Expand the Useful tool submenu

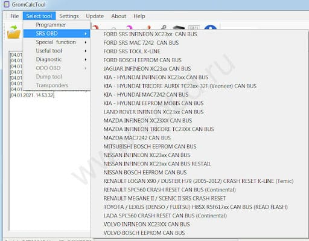click(57, 51)
